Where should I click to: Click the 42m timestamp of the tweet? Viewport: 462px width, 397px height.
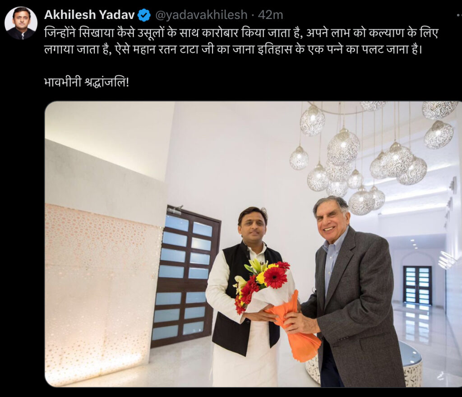(270, 15)
